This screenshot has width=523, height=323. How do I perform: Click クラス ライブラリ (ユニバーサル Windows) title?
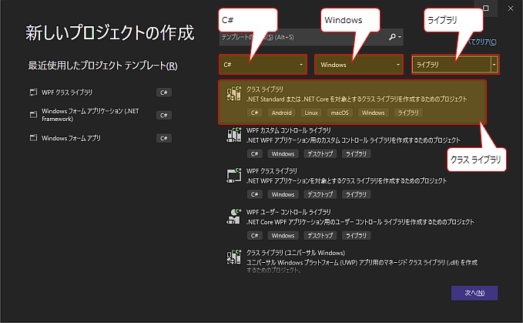[x=296, y=253]
